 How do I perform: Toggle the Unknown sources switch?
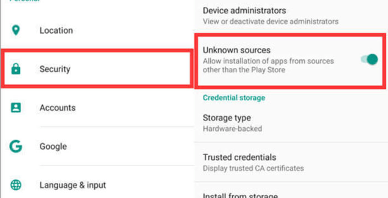pyautogui.click(x=370, y=59)
